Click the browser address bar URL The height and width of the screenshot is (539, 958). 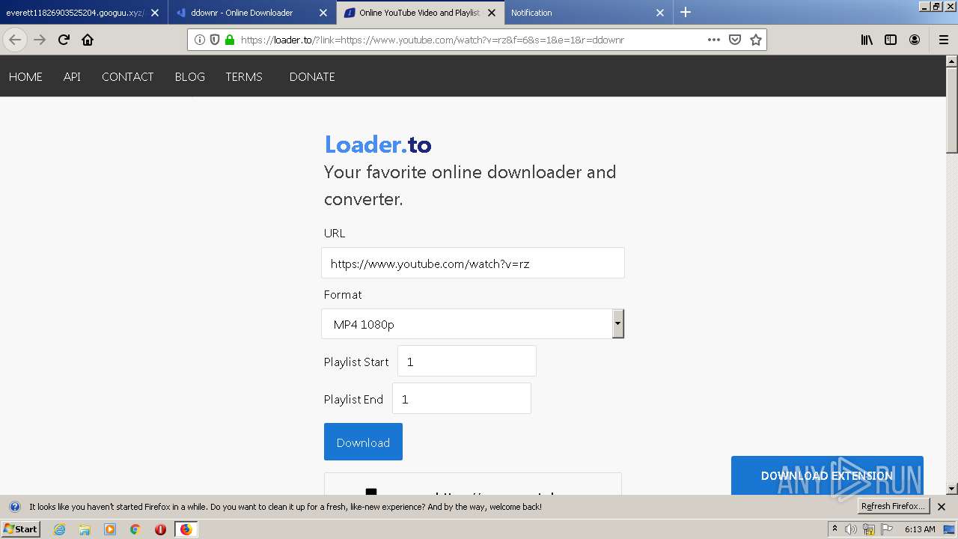point(432,40)
